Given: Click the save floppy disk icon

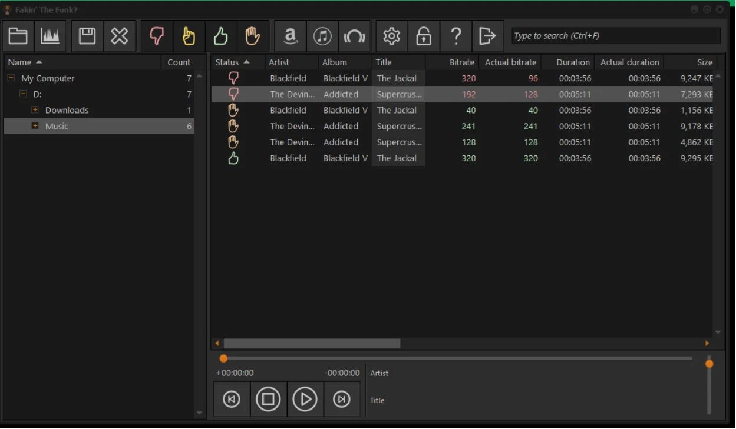Looking at the screenshot, I should pos(88,36).
